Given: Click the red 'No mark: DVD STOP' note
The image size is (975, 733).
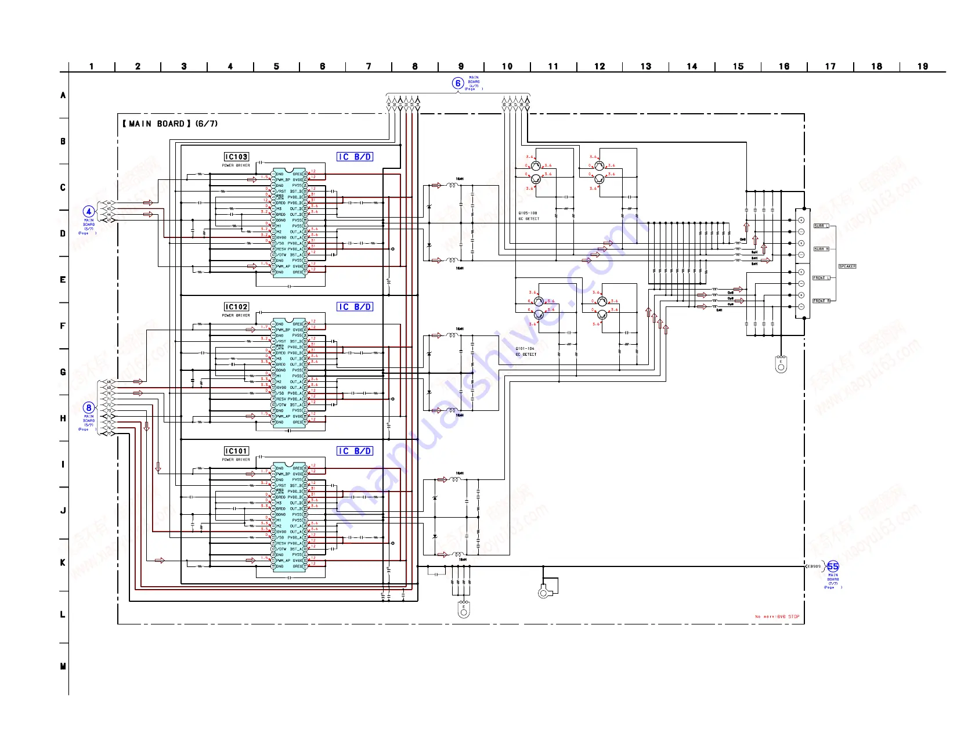Looking at the screenshot, I should [x=777, y=616].
